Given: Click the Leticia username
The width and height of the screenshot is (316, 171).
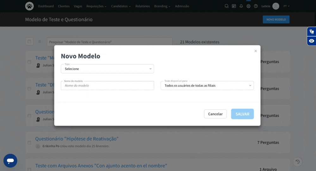Looking at the screenshot, I should point(266,6).
